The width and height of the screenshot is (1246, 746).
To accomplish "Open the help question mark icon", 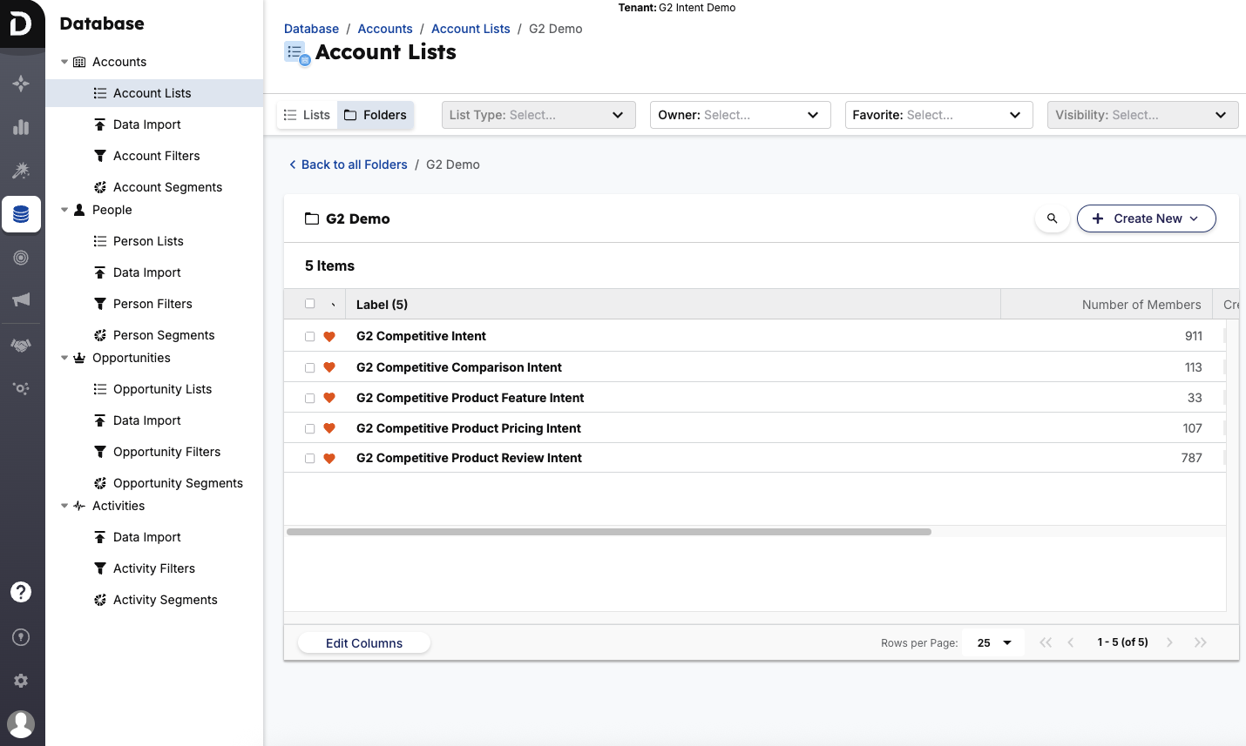I will [x=21, y=592].
